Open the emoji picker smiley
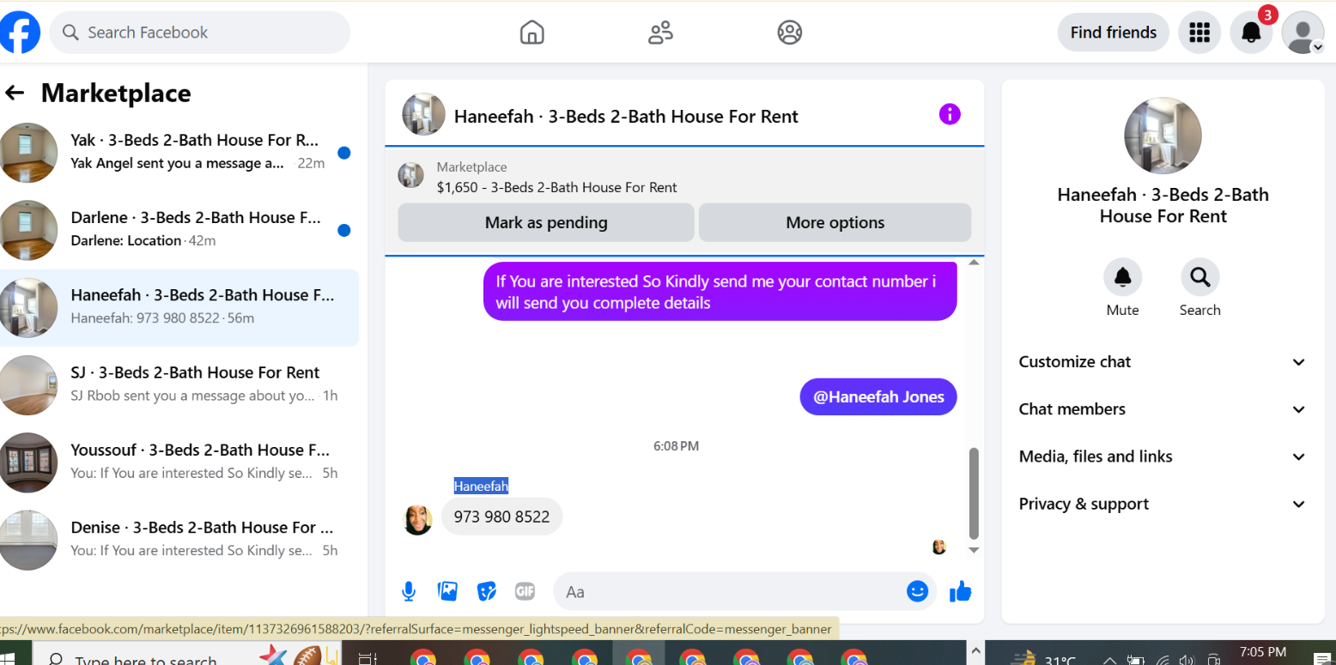1336x665 pixels. pyautogui.click(x=918, y=591)
